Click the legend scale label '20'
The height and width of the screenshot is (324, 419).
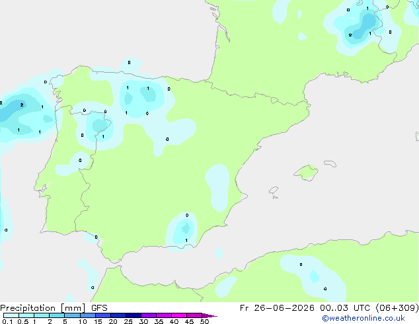[x=113, y=321]
